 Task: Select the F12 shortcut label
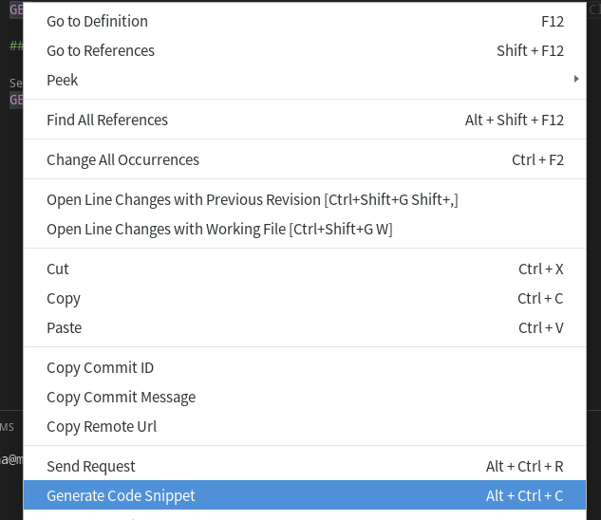click(x=553, y=22)
